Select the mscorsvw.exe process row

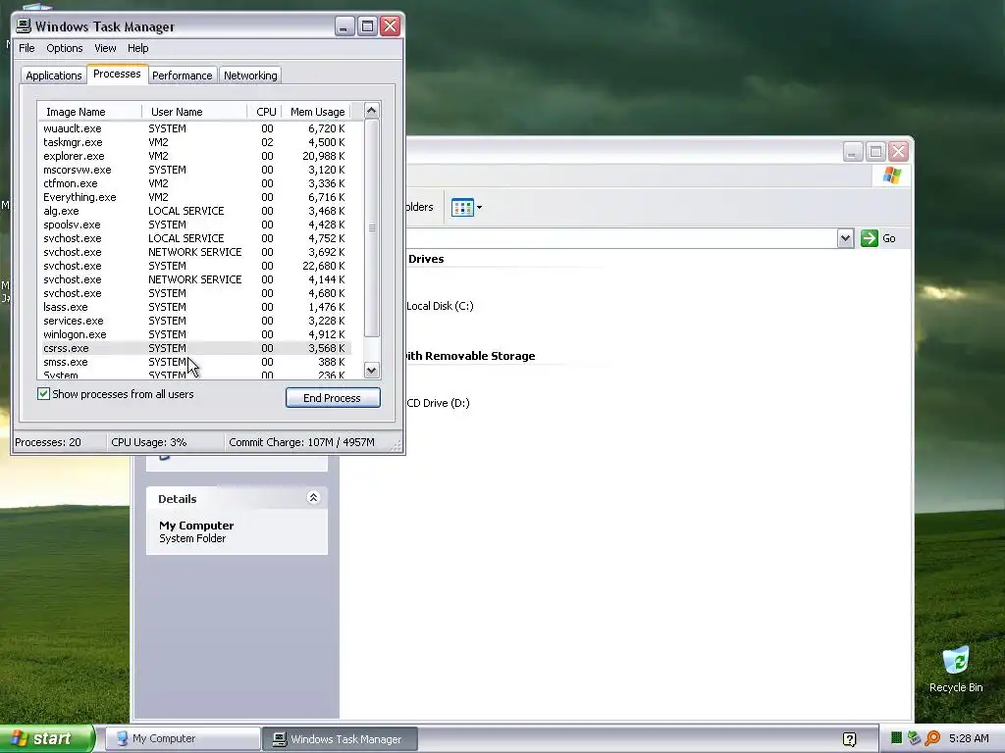tap(195, 170)
